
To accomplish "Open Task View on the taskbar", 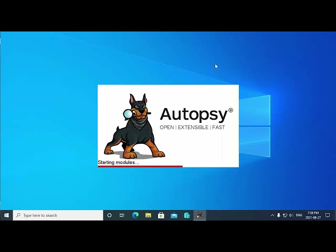I will tap(122, 215).
